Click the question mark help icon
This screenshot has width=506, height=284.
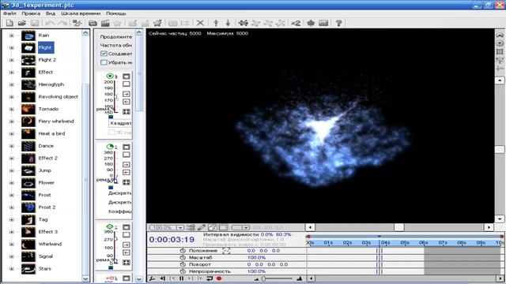(338, 23)
